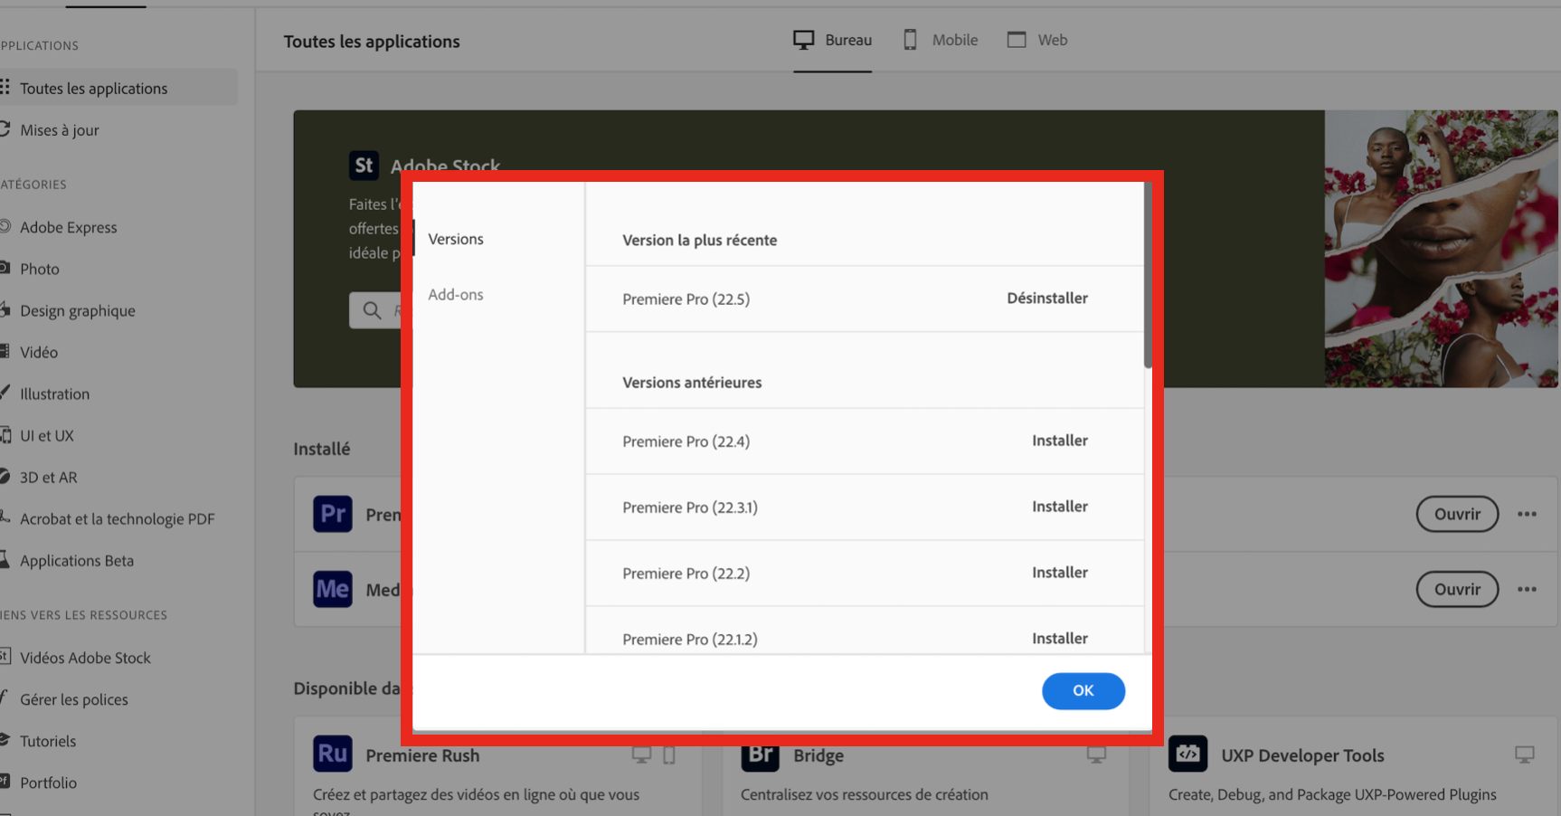Screen dimensions: 1561x816
Task: Open the more options menu for Media Encoder
Action: coord(1527,589)
